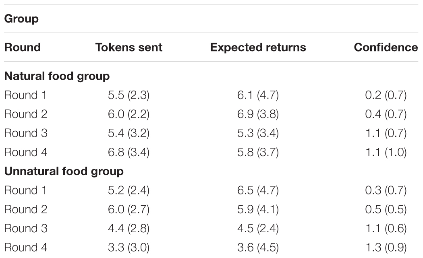Click the Confidence column header

click(386, 47)
